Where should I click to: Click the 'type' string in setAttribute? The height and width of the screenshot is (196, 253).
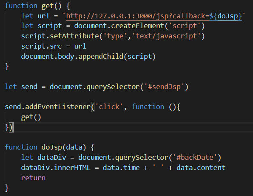[x=115, y=36]
